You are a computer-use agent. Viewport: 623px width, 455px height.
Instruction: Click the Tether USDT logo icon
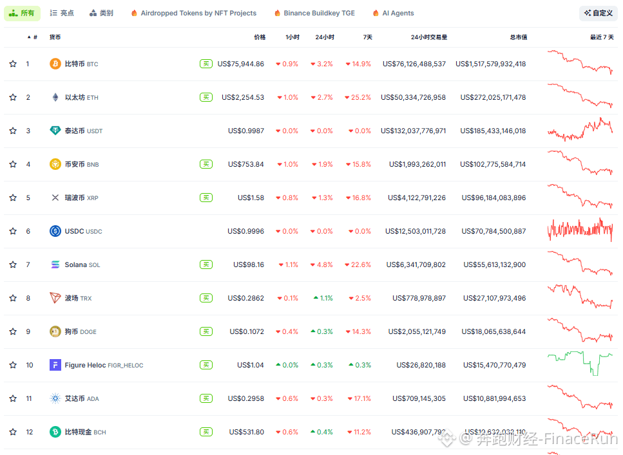point(54,131)
